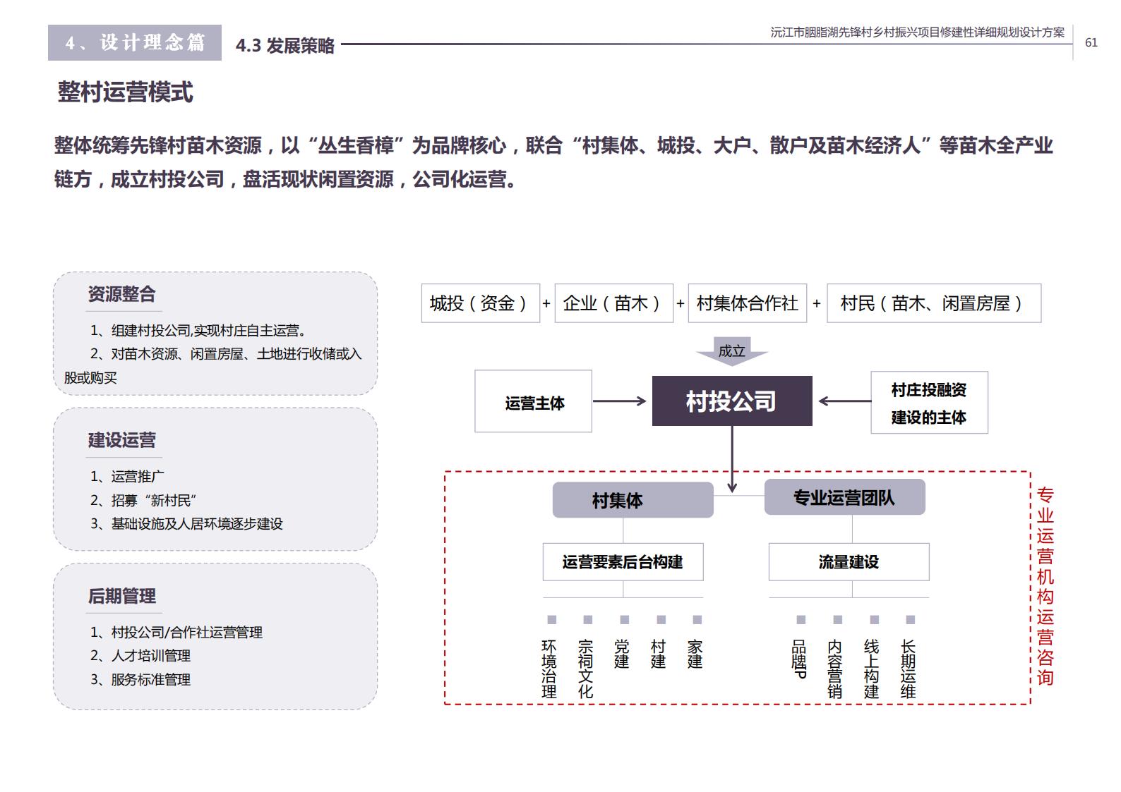Image resolution: width=1121 pixels, height=792 pixels.
Task: Click the vertical '宗祠文化' label
Action: pos(586,669)
